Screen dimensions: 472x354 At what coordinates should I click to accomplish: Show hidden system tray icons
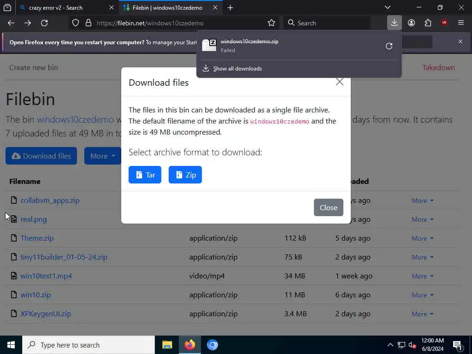pyautogui.click(x=390, y=345)
